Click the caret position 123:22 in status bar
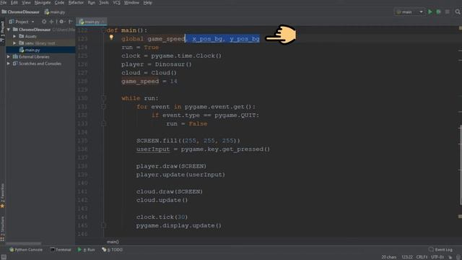The width and height of the screenshot is (462, 260). (x=407, y=257)
